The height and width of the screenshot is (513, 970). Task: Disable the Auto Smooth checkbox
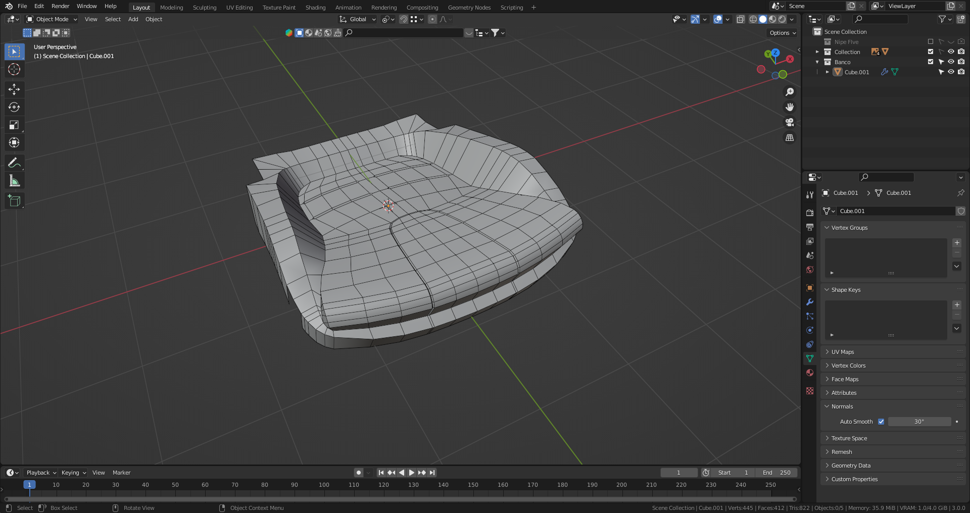pyautogui.click(x=881, y=422)
